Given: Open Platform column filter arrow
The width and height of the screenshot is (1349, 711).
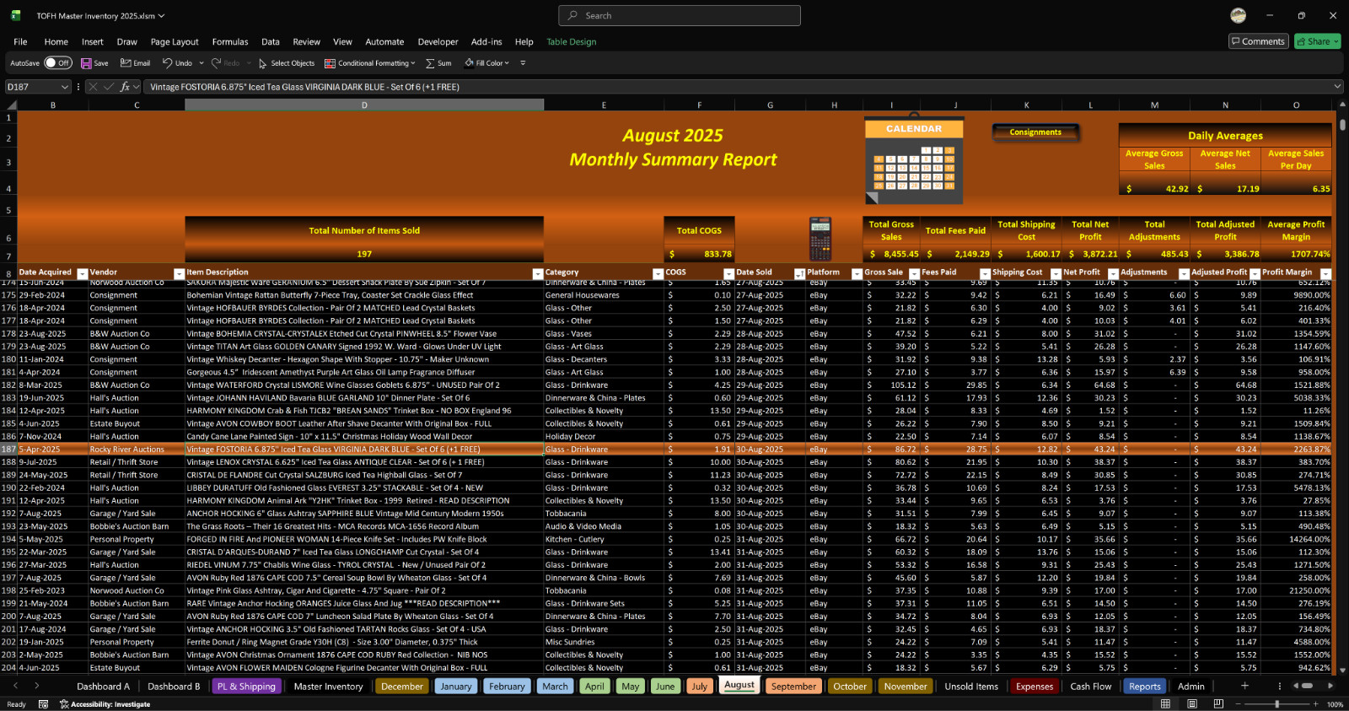Looking at the screenshot, I should coord(857,273).
